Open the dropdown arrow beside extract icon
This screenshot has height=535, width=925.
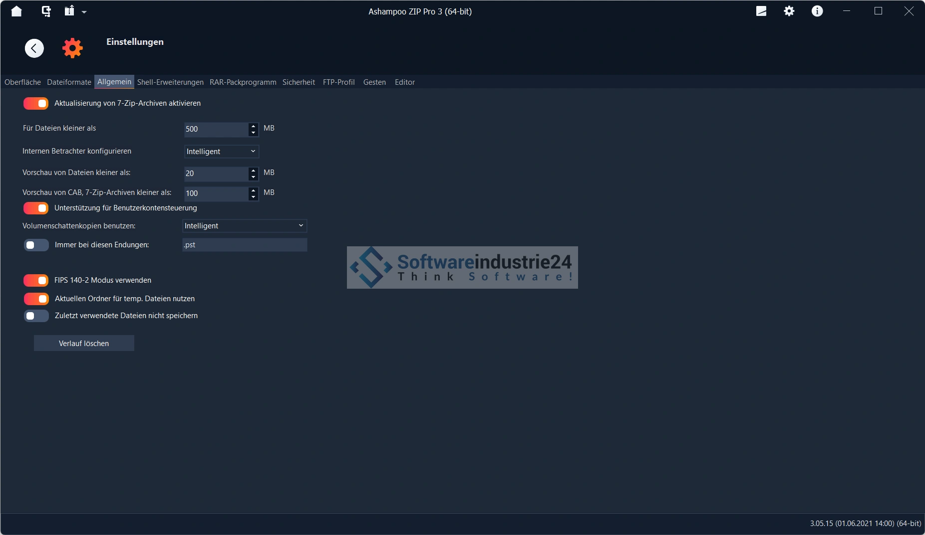point(84,12)
